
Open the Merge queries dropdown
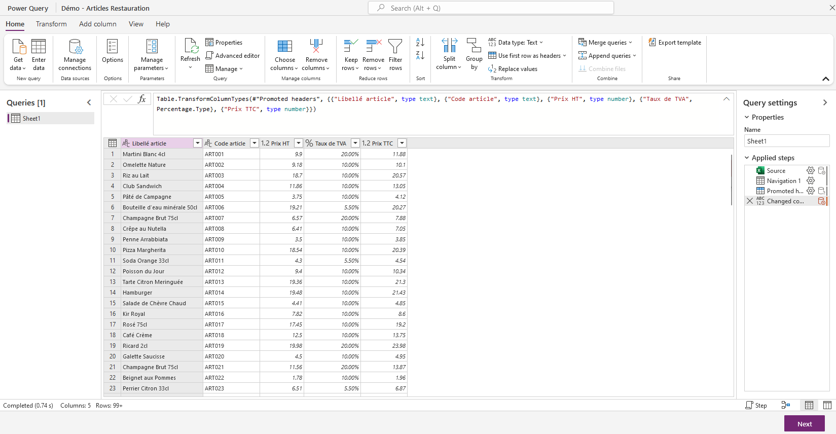pos(605,43)
